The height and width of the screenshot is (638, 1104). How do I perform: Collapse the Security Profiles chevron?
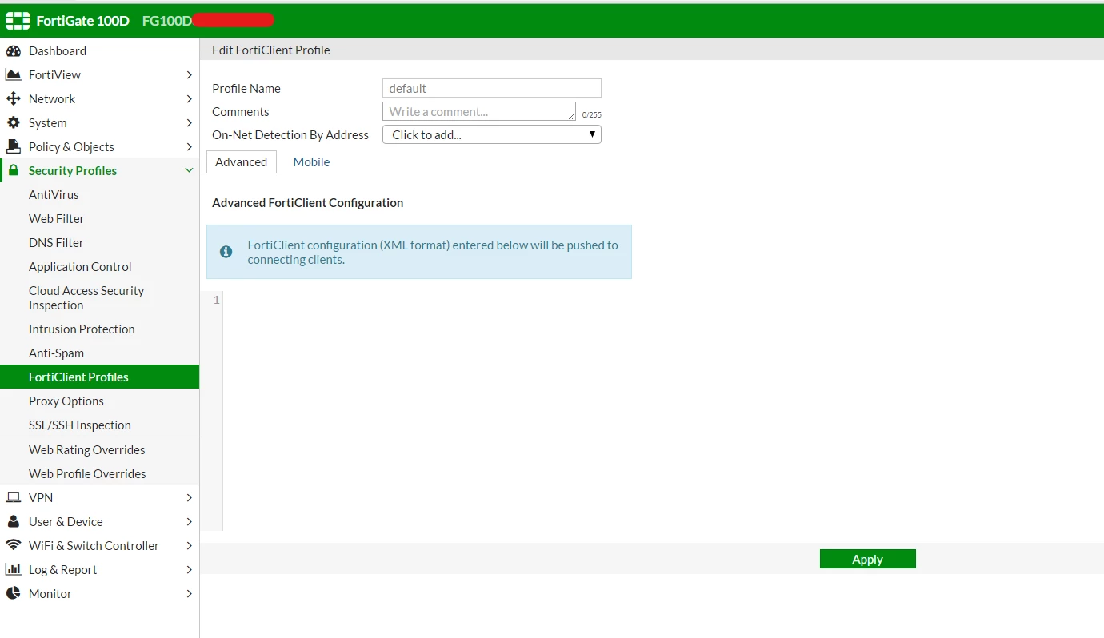pos(189,171)
